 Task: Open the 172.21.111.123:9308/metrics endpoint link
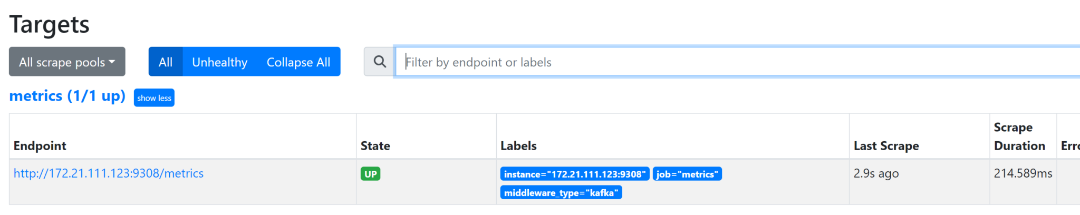[109, 173]
